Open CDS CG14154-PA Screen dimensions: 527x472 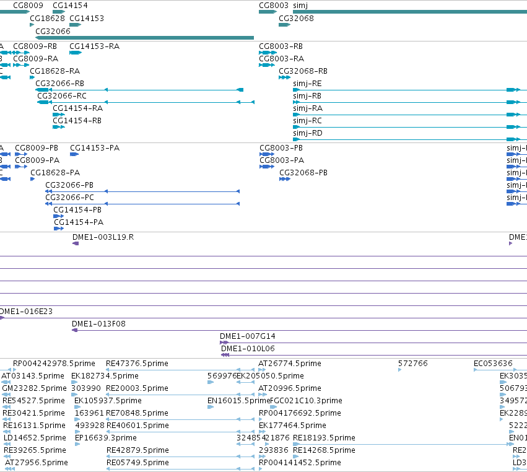(x=79, y=222)
